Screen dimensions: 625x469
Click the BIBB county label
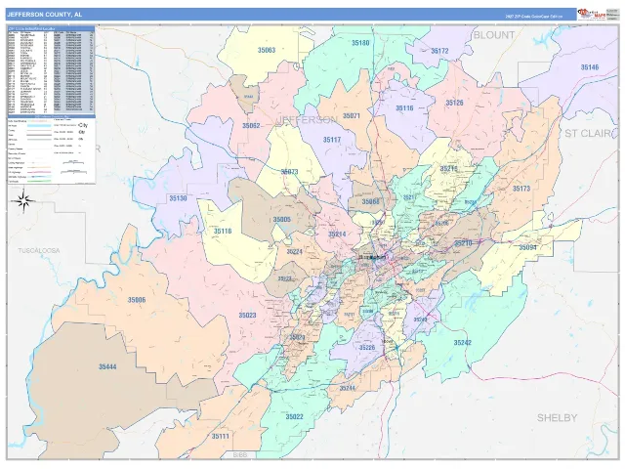(240, 454)
